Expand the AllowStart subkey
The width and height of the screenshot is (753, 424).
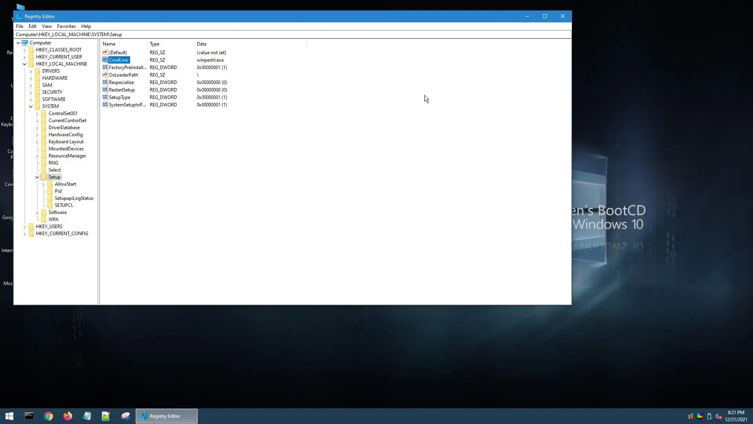click(44, 184)
